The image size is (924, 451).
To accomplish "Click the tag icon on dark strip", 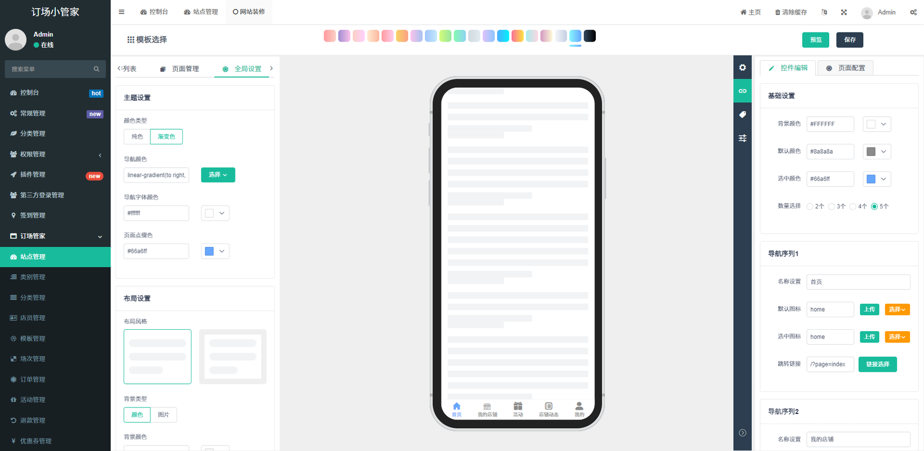I will tap(743, 115).
